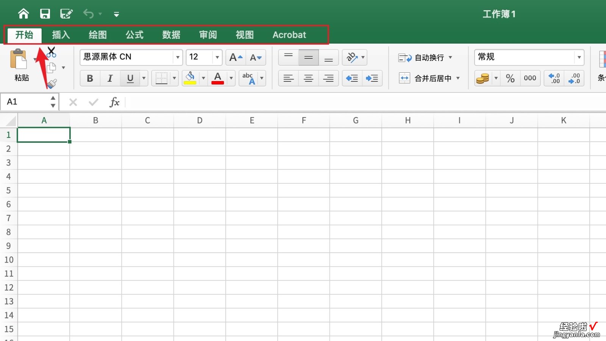Screen dimensions: 606x341
Task: Copy selection with the copy icon
Action: (51, 68)
